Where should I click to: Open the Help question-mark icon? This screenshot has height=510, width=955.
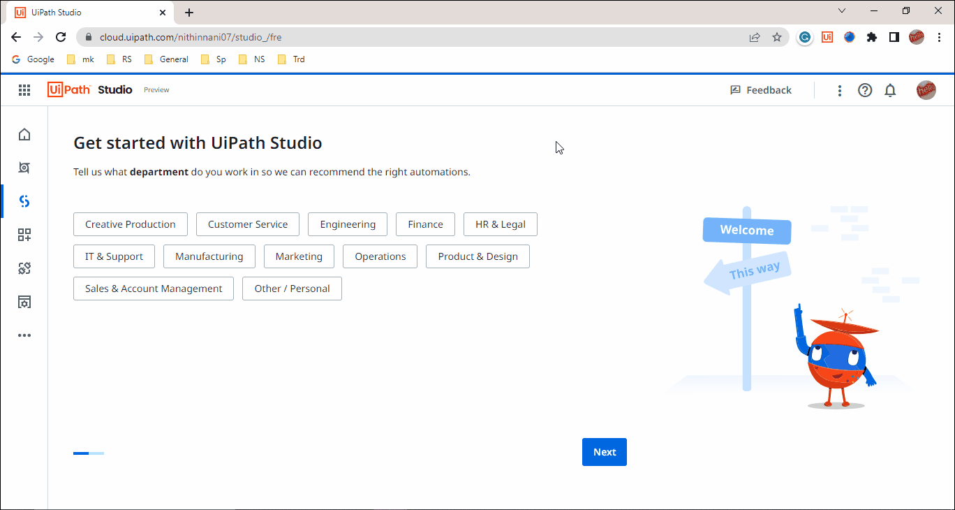(865, 90)
